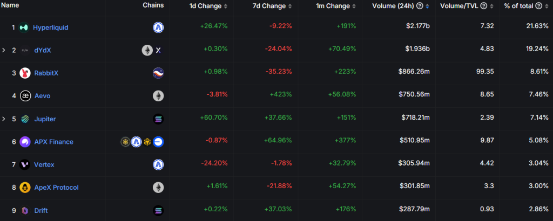Click the Hyperliquid logo icon
553x221 pixels.
point(24,27)
